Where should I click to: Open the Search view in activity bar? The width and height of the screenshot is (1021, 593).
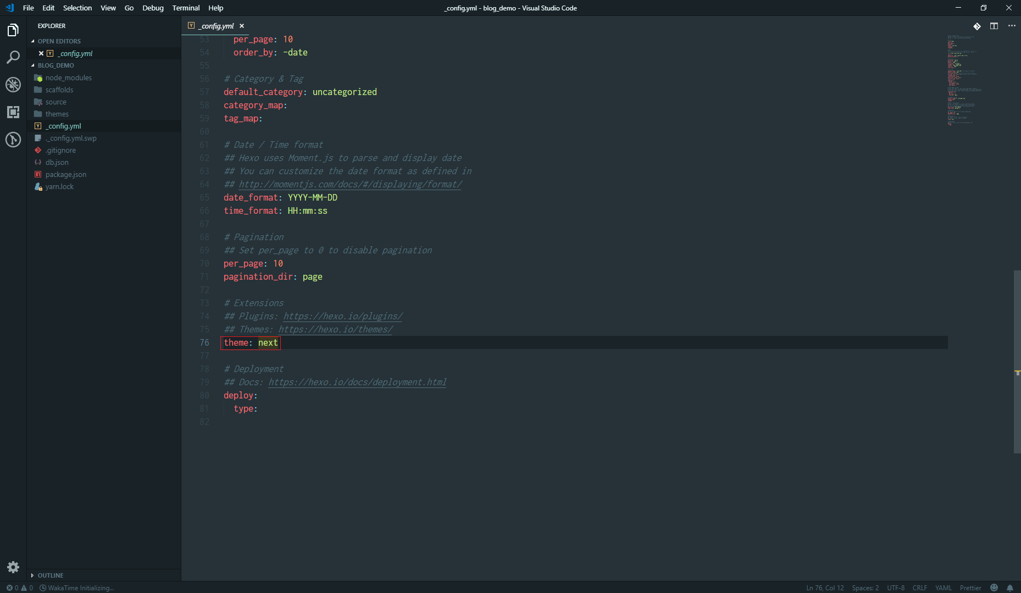pyautogui.click(x=13, y=57)
